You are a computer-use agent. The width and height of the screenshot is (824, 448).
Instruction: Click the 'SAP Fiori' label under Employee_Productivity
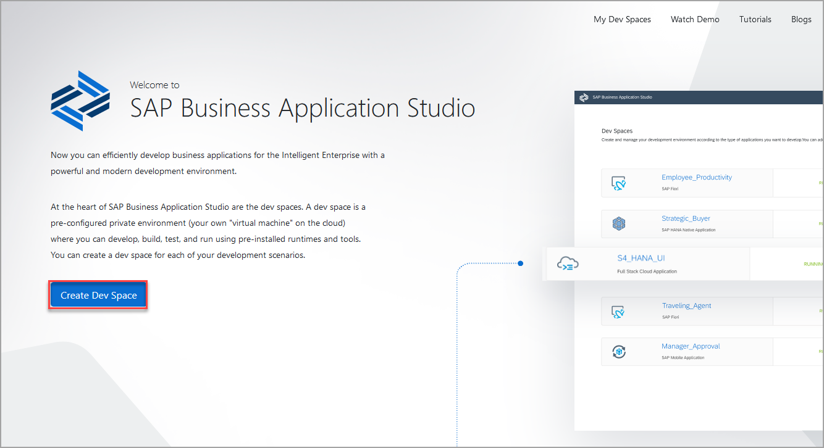pos(670,189)
